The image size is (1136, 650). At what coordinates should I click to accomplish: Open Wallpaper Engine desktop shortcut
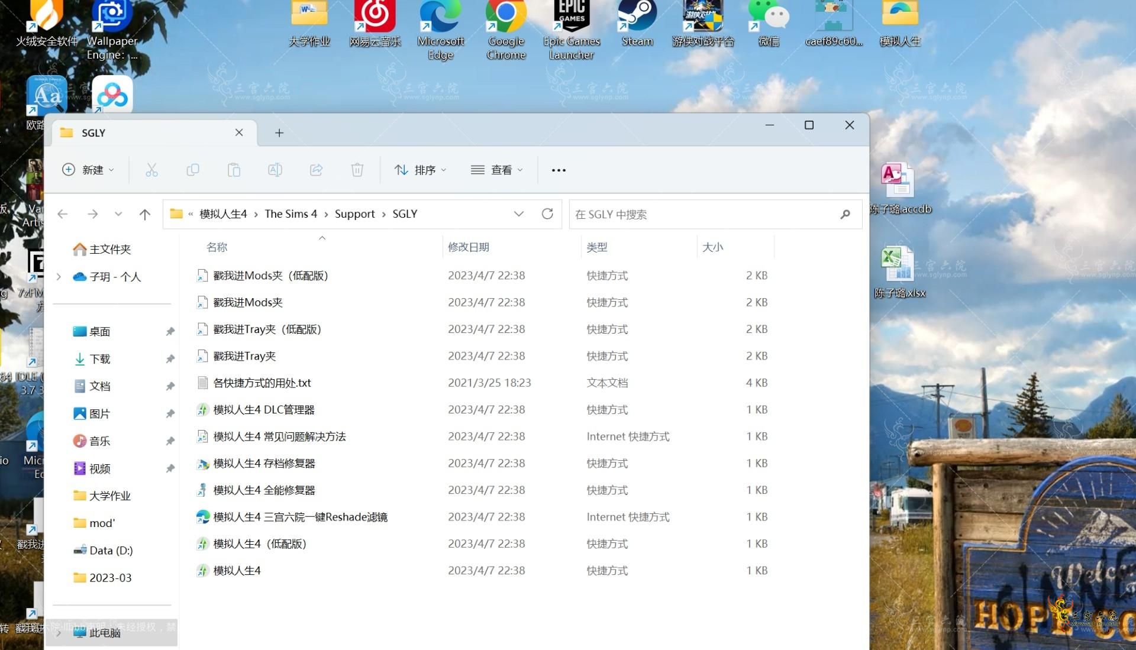pos(112,30)
